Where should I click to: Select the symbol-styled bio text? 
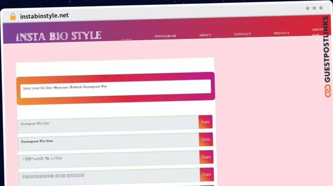(x=42, y=158)
